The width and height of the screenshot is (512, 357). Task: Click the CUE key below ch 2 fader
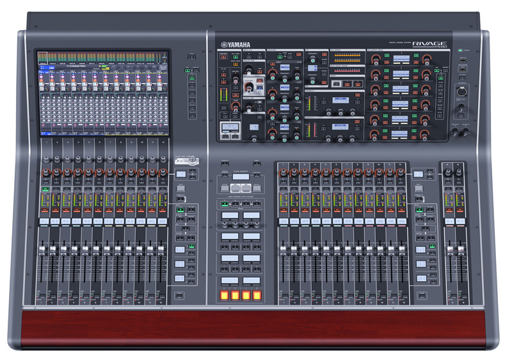tap(53, 296)
